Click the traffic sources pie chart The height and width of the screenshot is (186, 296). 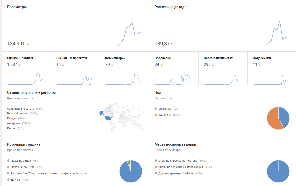(x=130, y=171)
